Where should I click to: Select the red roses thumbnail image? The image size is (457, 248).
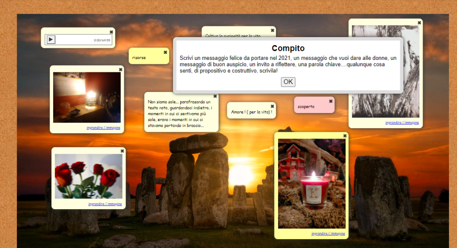coord(89,177)
